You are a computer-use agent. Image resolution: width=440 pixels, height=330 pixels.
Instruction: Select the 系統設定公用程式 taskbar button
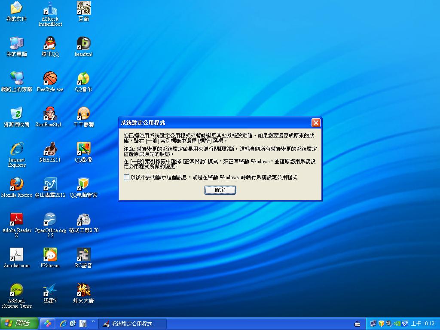[132, 324]
